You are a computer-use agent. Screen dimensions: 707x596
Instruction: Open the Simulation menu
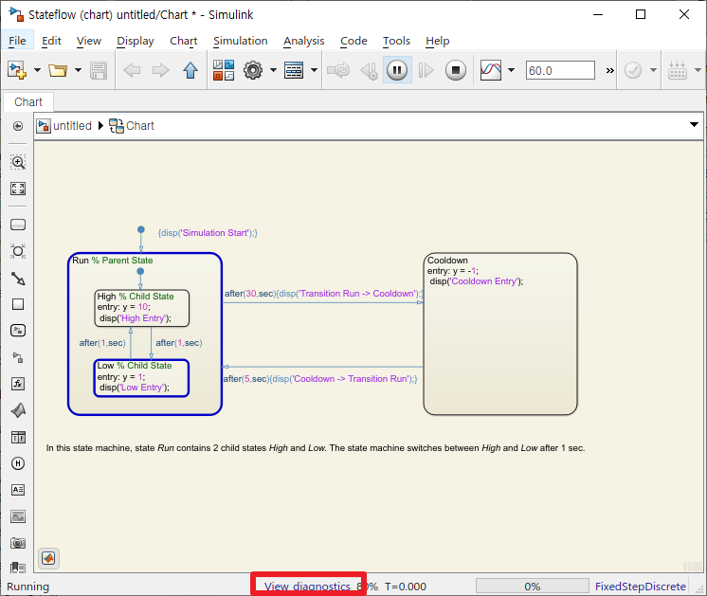point(241,41)
